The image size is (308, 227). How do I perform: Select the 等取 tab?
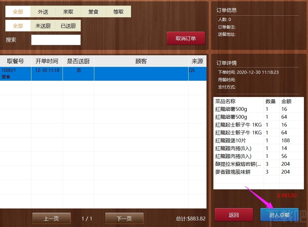click(x=118, y=11)
